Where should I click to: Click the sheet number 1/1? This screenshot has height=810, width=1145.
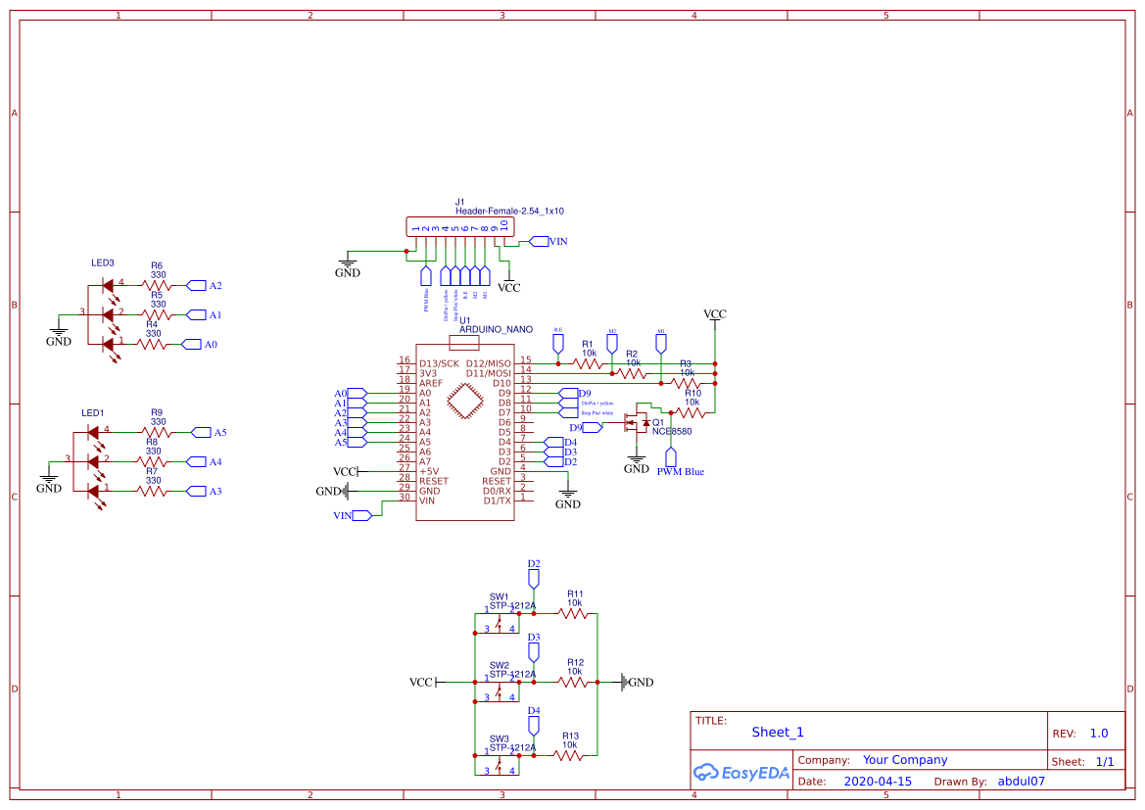pos(1105,761)
